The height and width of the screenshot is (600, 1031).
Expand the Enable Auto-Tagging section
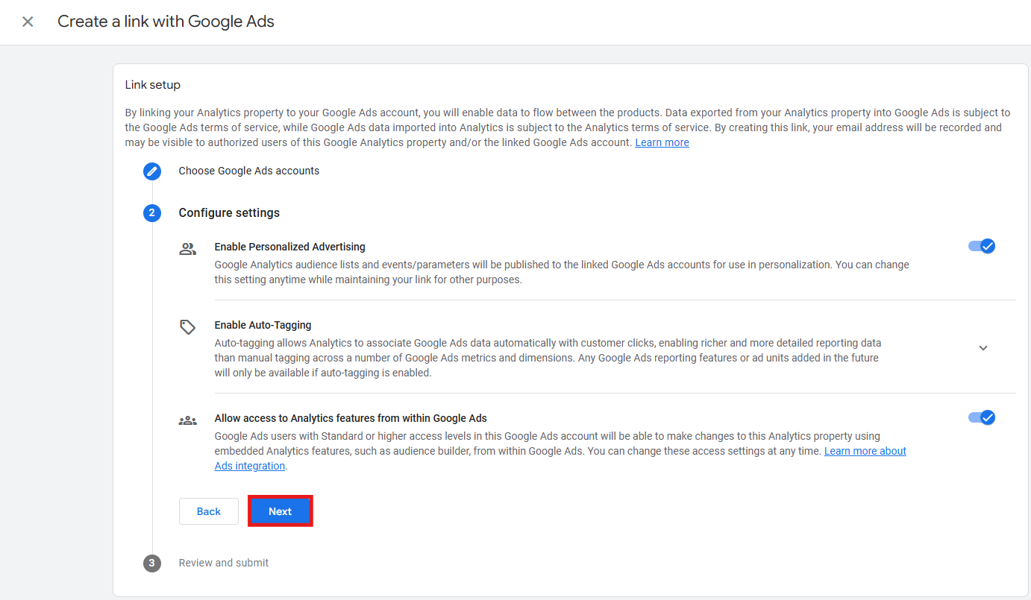tap(983, 348)
